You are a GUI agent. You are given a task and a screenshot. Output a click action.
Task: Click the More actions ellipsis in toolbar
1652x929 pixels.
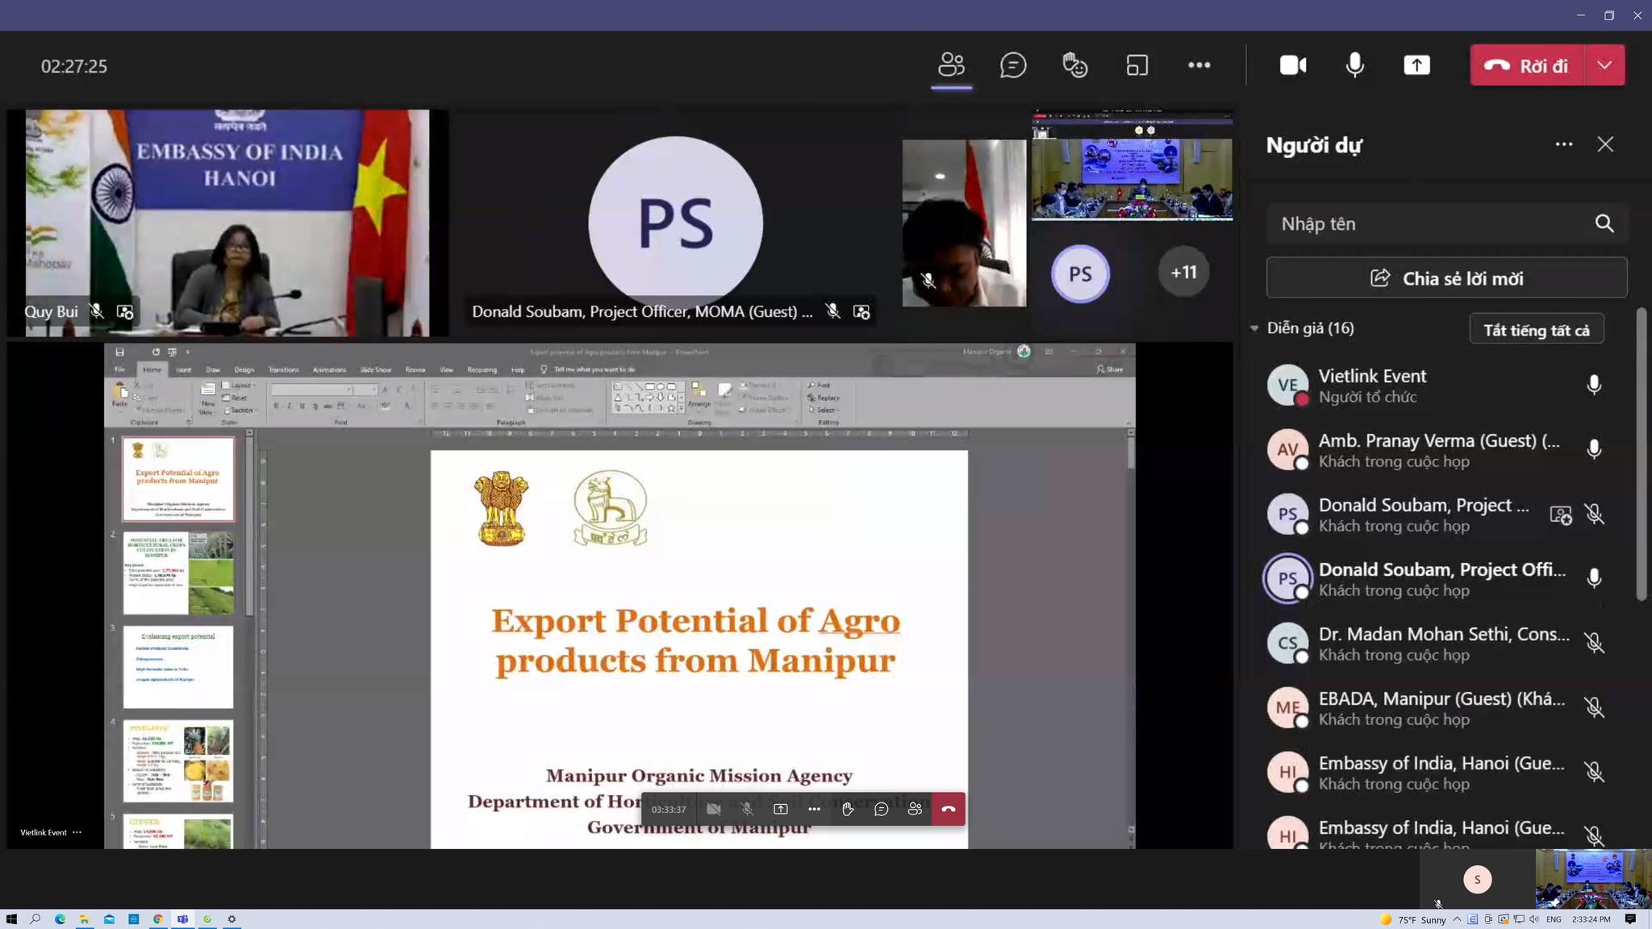tap(1199, 65)
